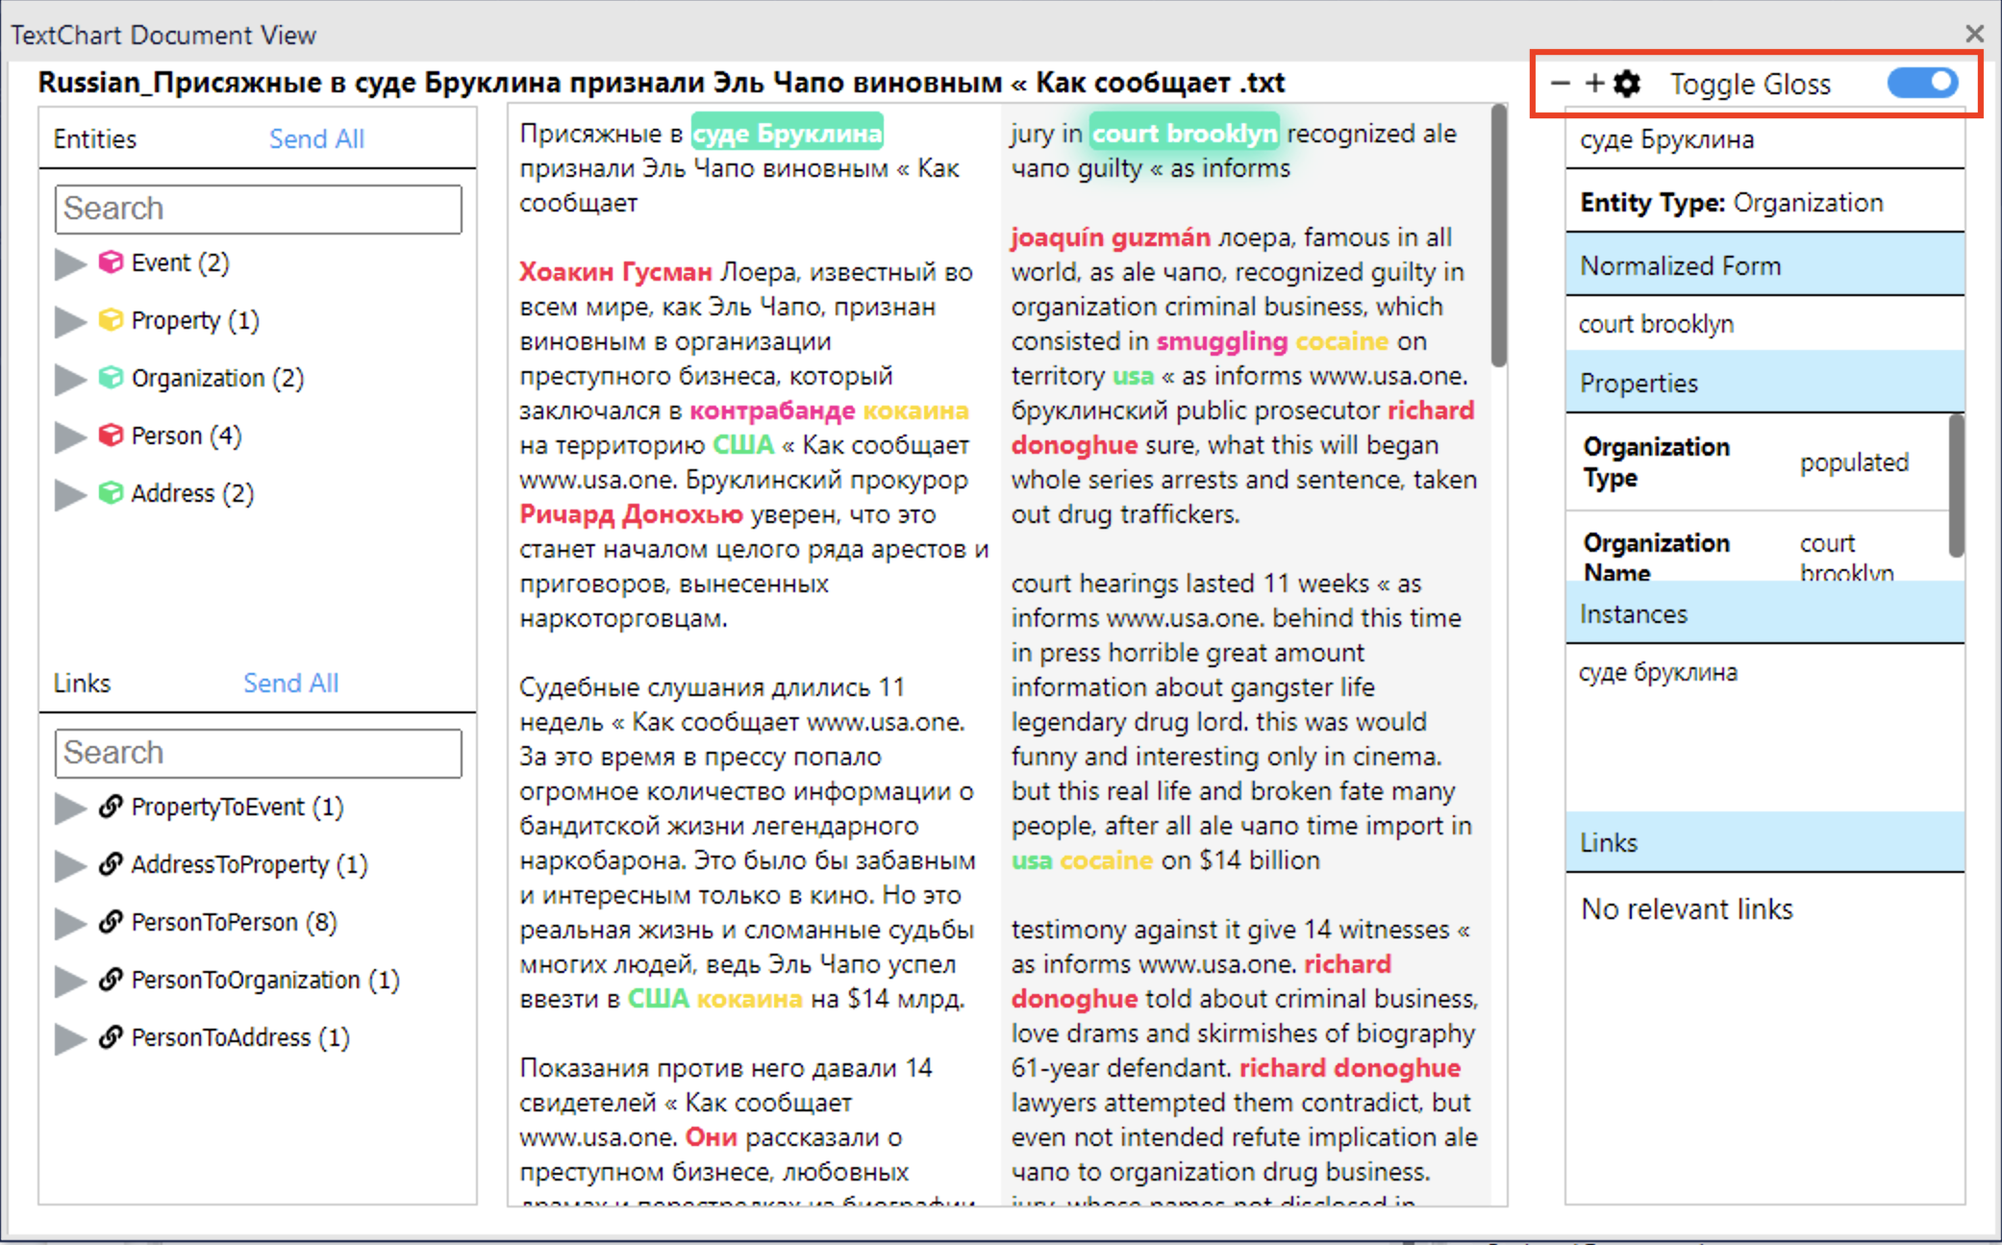Click the yellow Property cube icon
Viewport: 2002px width, 1245px height.
[x=111, y=320]
